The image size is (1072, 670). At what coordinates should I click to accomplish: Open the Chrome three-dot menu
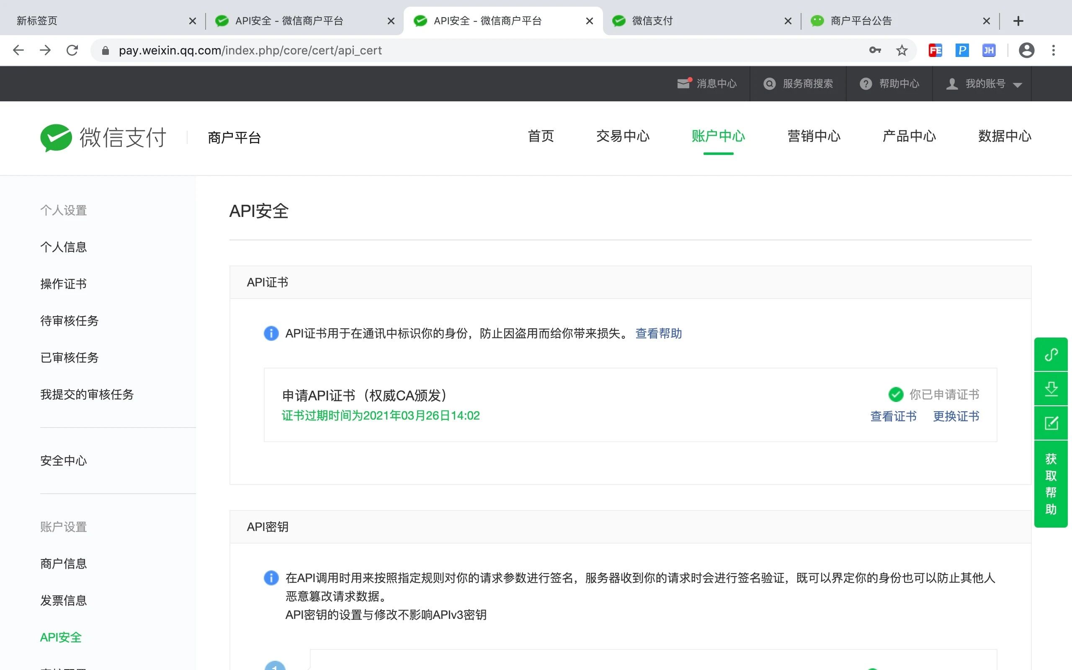[1054, 51]
